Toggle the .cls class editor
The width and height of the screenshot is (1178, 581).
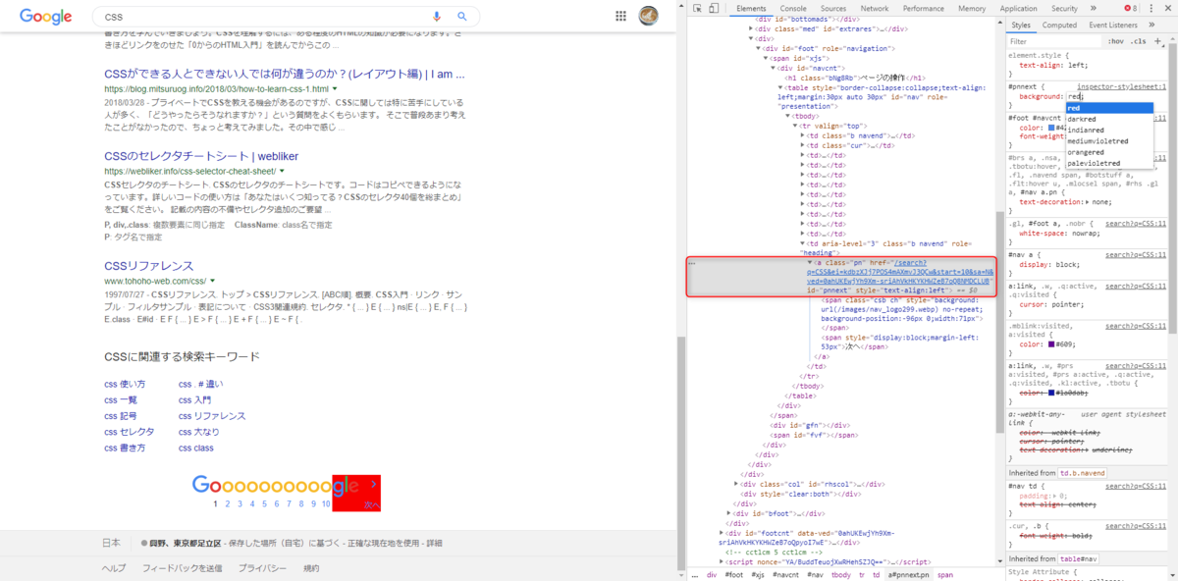point(1139,41)
